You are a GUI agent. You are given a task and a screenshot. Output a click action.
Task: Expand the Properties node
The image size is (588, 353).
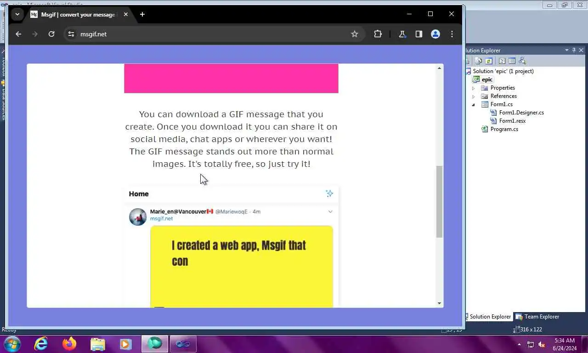474,88
